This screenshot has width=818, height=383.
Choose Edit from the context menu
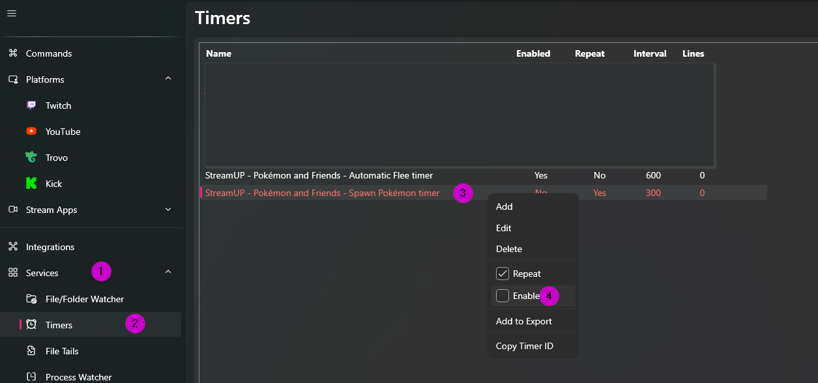point(504,228)
